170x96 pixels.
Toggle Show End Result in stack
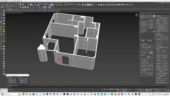(143, 41)
